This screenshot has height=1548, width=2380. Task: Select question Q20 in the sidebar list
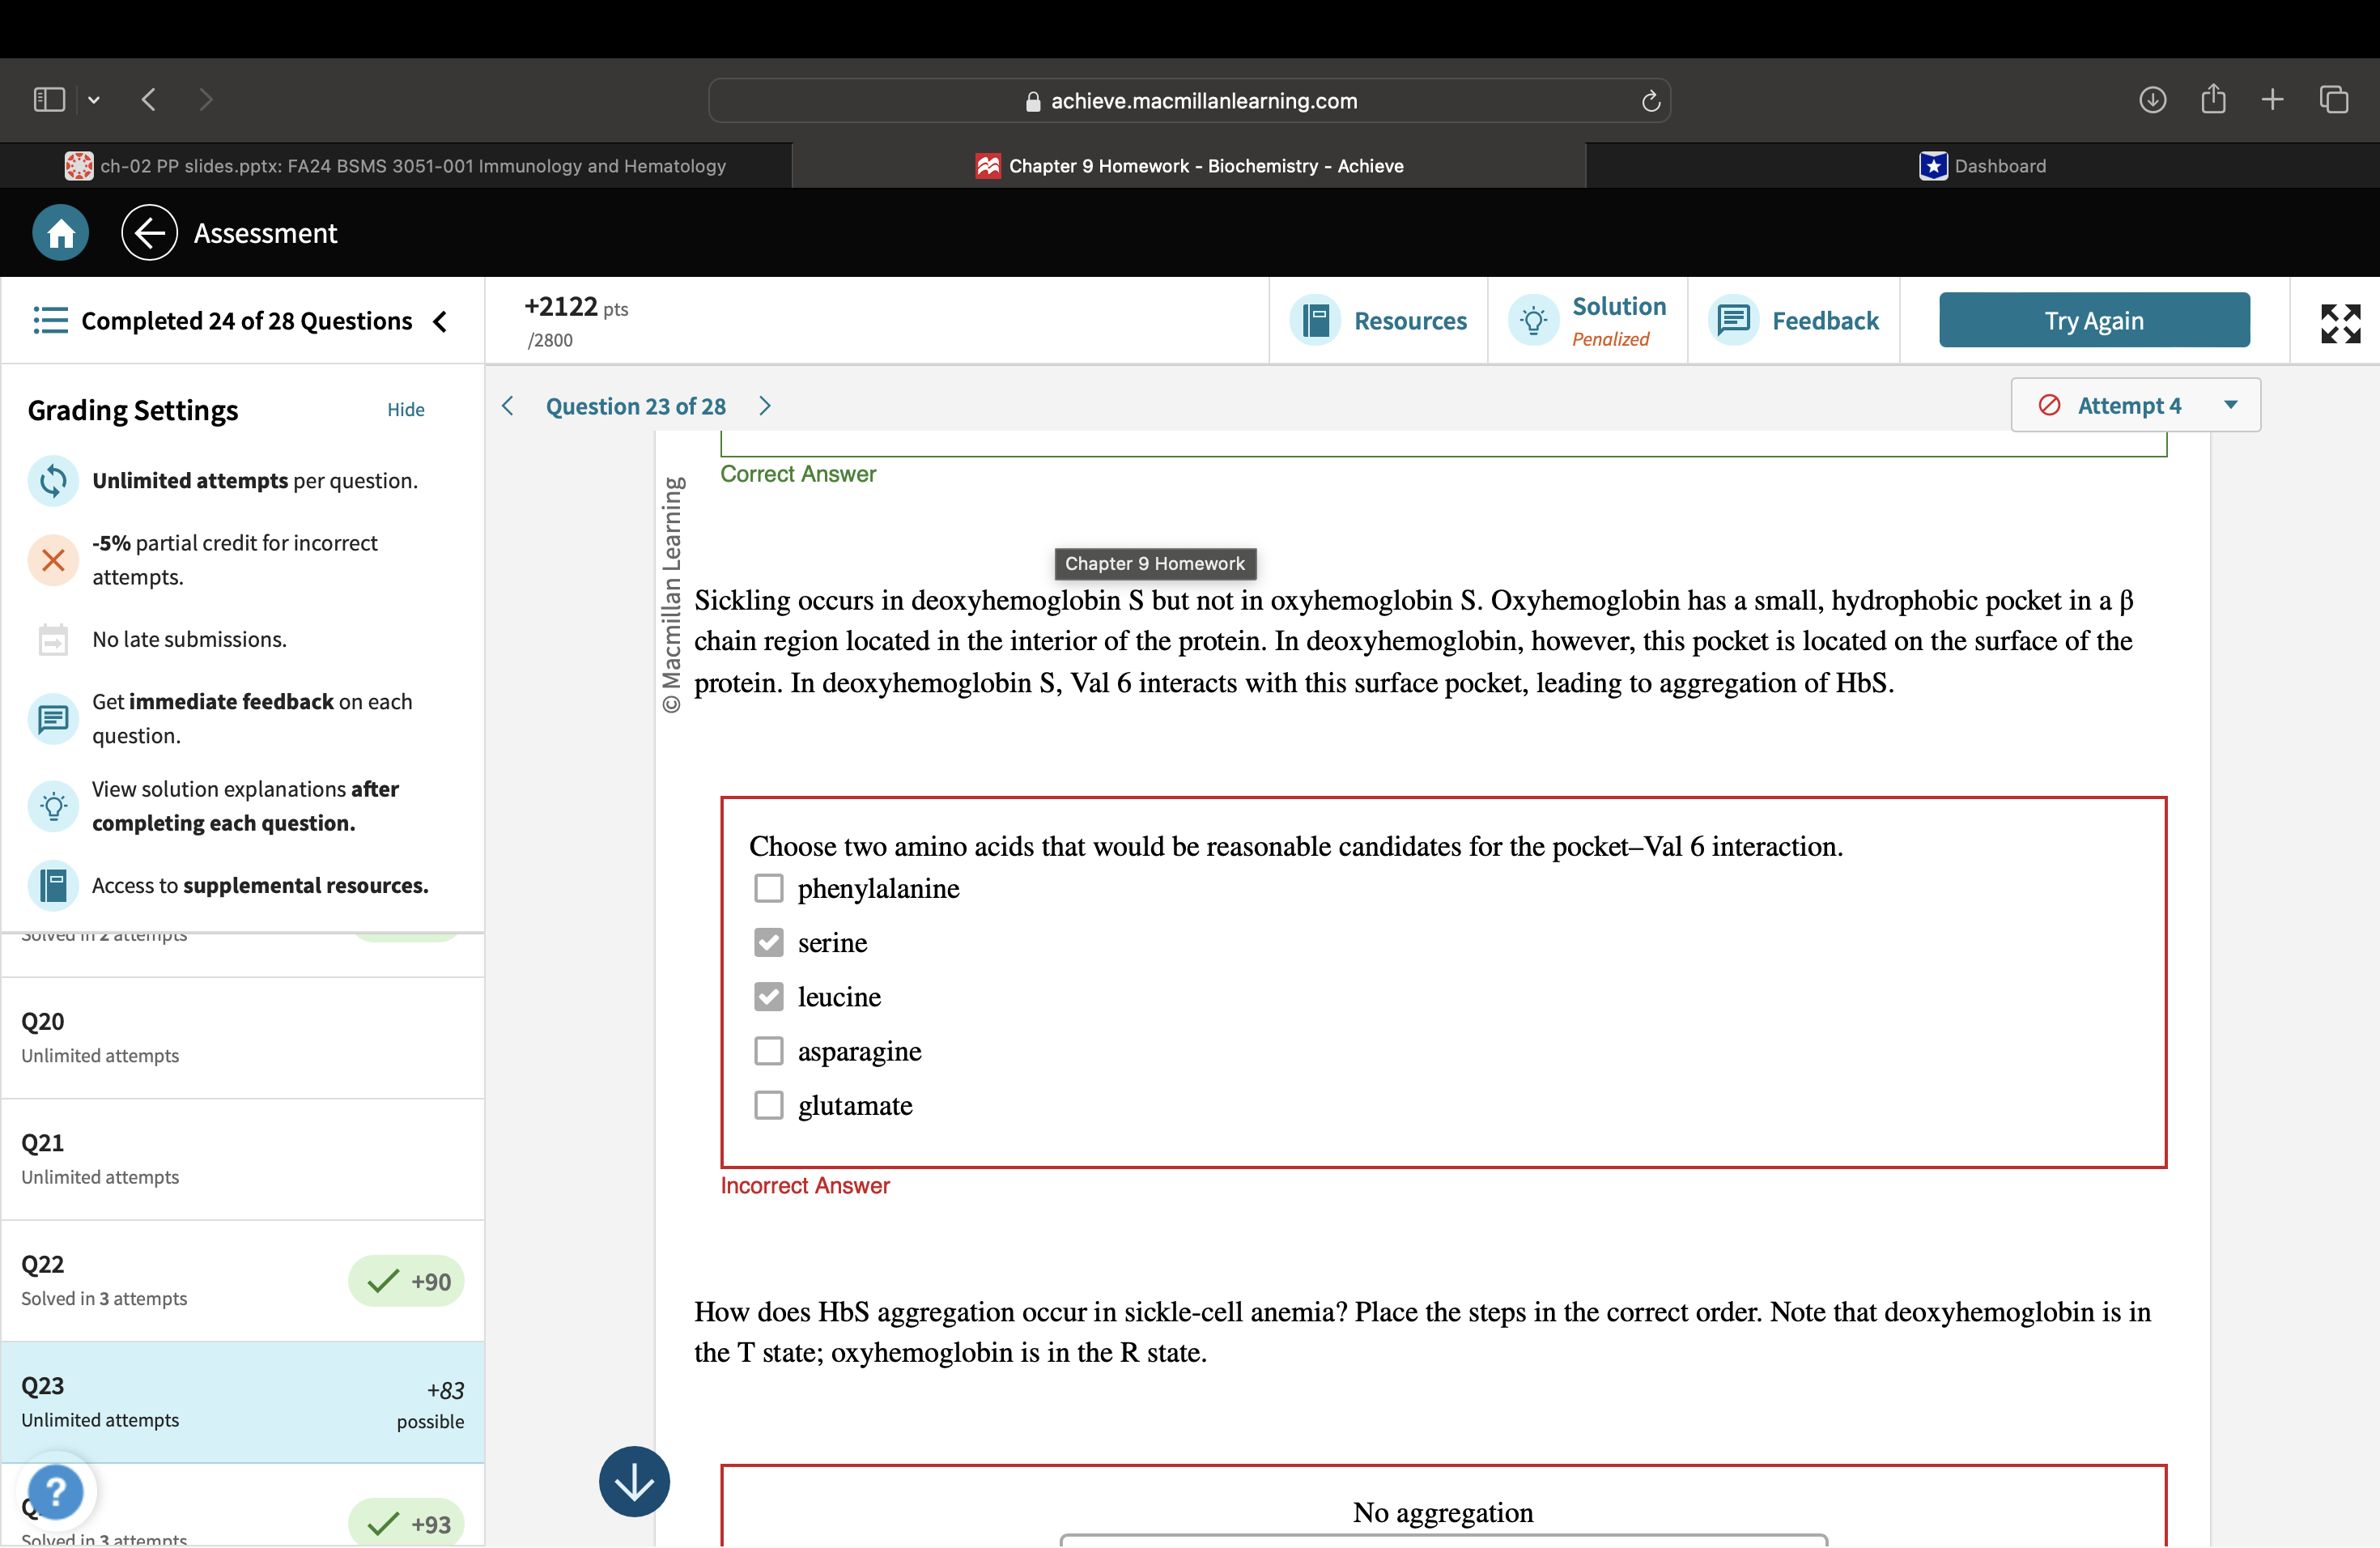[240, 1038]
